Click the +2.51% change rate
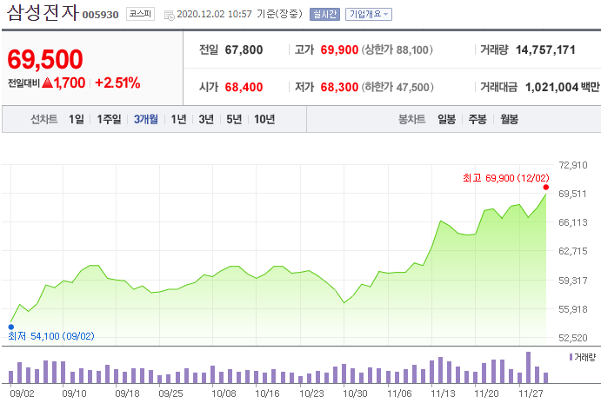This screenshot has height=403, width=601. pyautogui.click(x=117, y=83)
